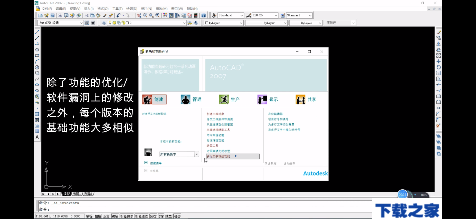Select the Mirror tool in the modify toolbar

439,44
